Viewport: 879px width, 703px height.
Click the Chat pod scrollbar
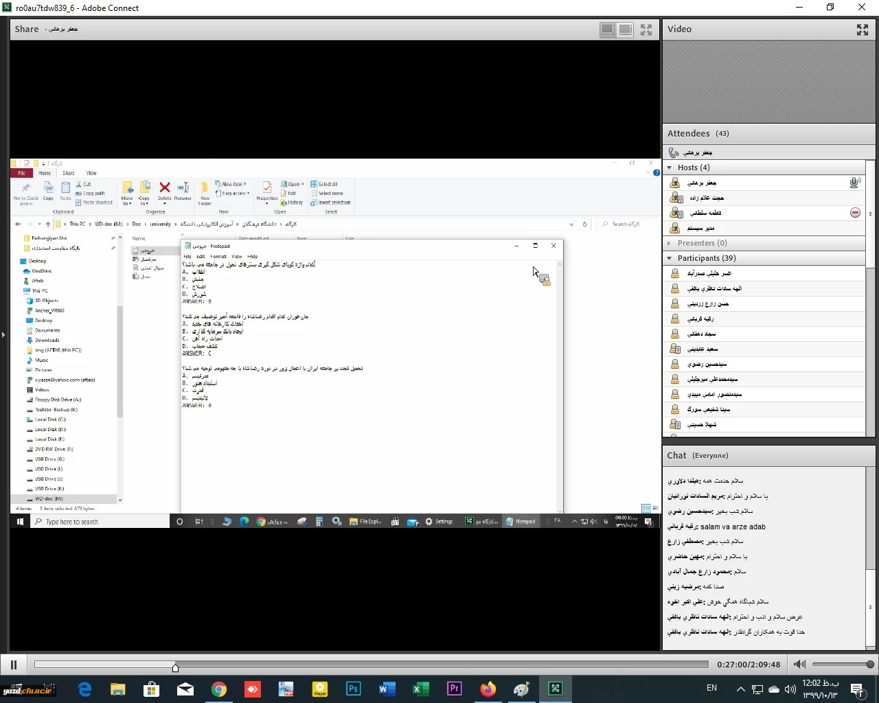point(870,556)
